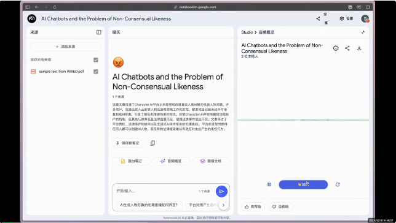This screenshot has height=223, width=396.
Task: Click the angry face emoji
Action: tap(118, 62)
